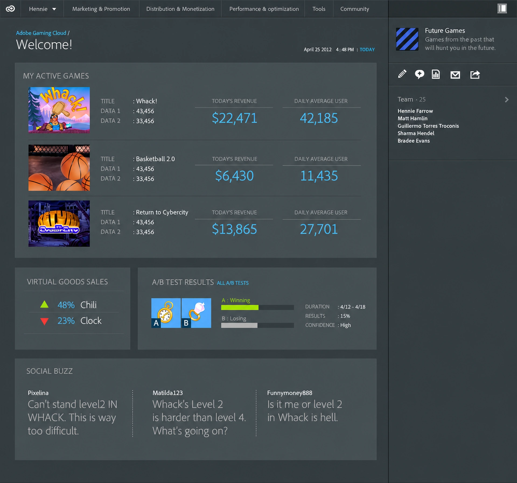This screenshot has height=483, width=517.
Task: Click the Adobe Gaming Cloud breadcrumb link
Action: (41, 33)
